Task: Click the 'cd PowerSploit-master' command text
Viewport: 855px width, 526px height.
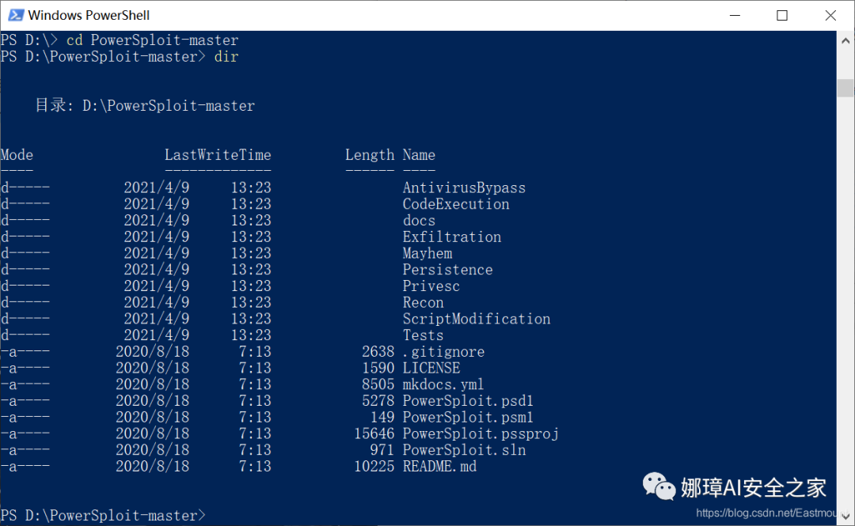Action: 152,40
